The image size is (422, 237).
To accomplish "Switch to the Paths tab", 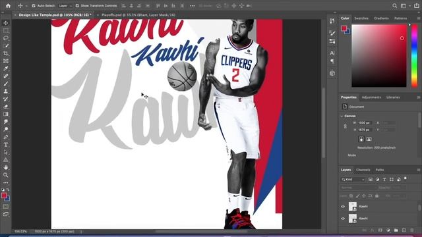I will [x=380, y=170].
